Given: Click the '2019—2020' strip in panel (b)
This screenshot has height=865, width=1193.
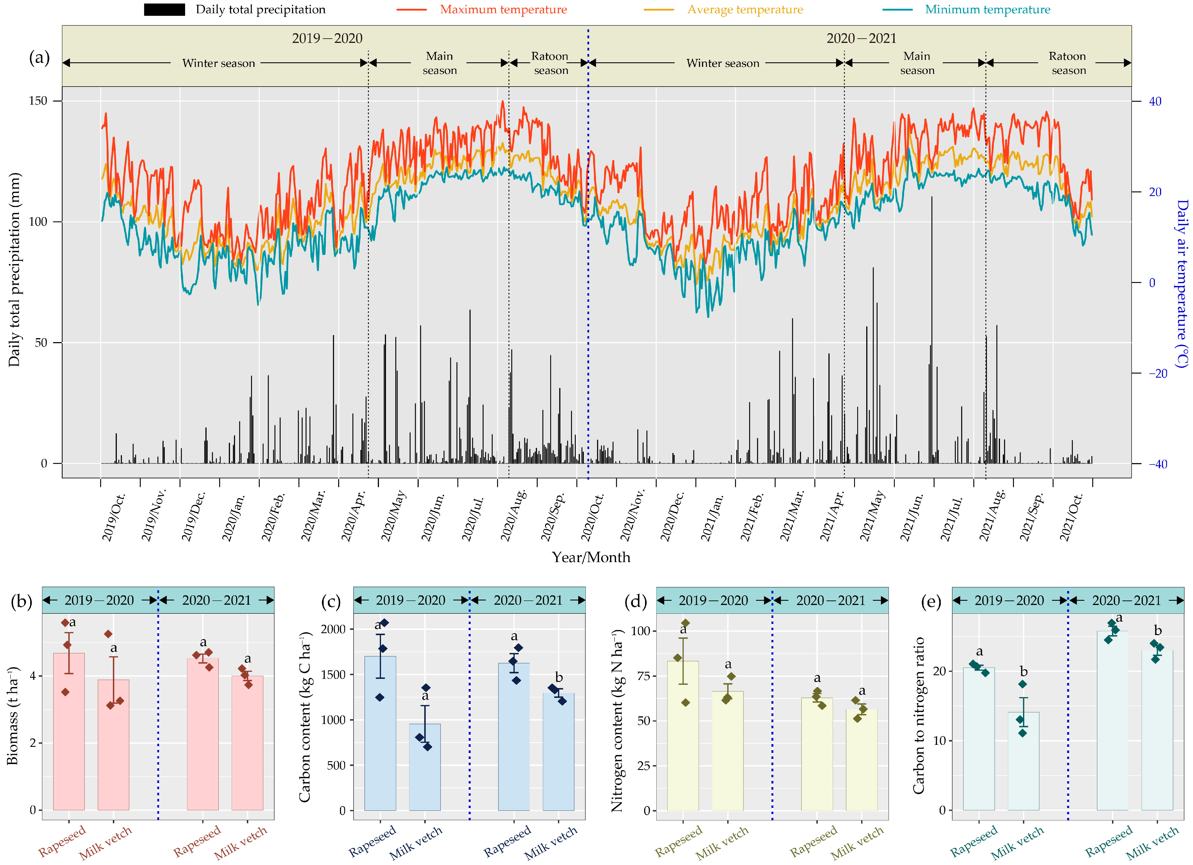Looking at the screenshot, I should click(99, 600).
